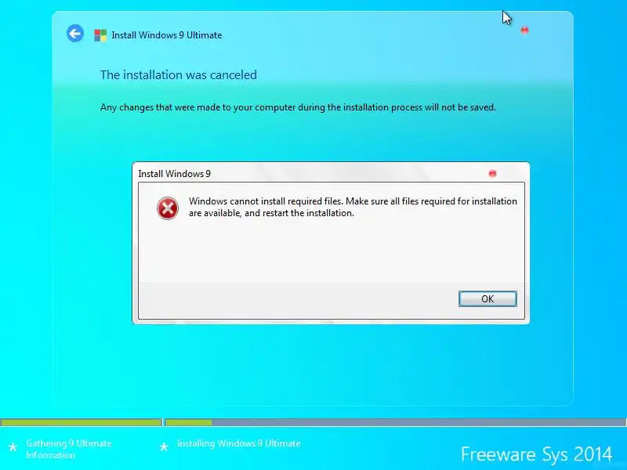627x470 pixels.
Task: Click the asterisk beside Installing Windows 9 Ultimate
Action: 164,446
